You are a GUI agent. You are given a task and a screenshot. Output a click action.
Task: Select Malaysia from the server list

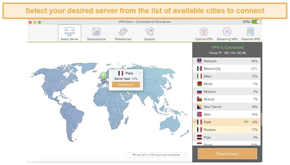pyautogui.click(x=227, y=61)
